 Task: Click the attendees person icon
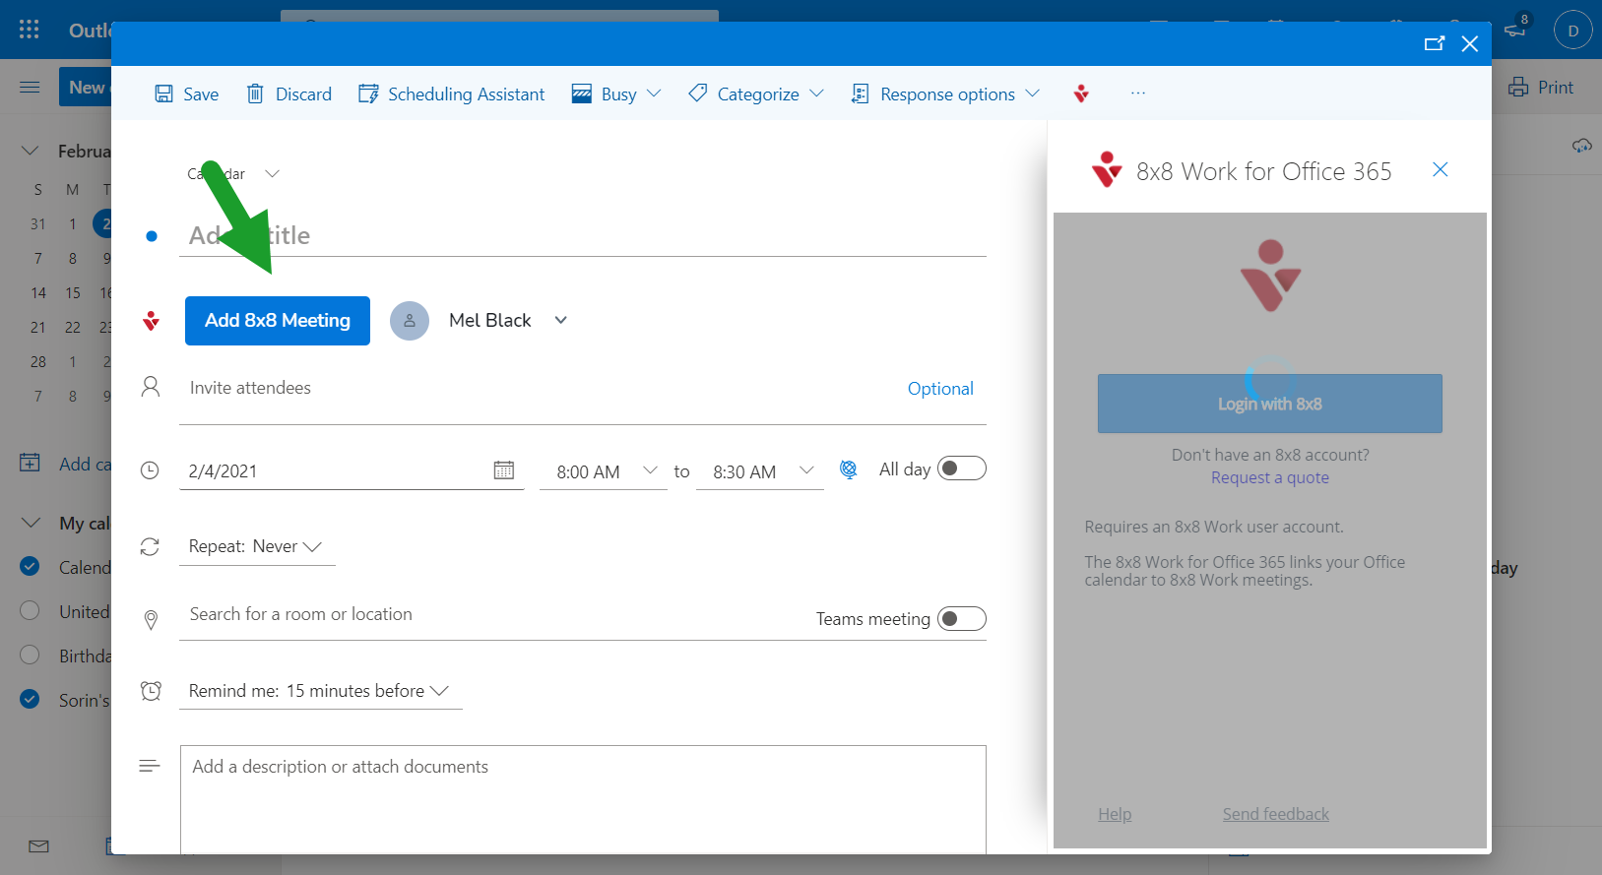coord(151,386)
